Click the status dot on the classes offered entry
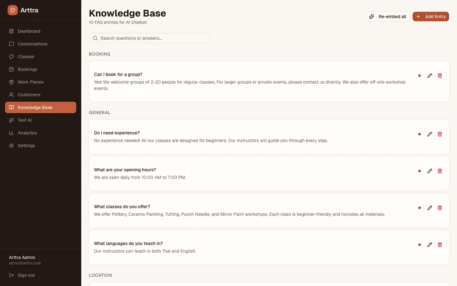 pos(420,208)
